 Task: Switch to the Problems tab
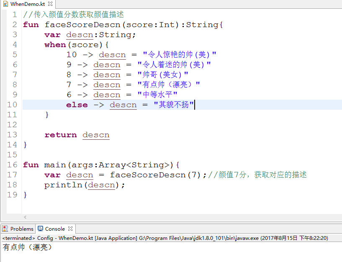click(x=22, y=229)
